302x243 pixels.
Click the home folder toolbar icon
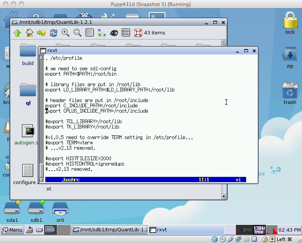pos(29,33)
